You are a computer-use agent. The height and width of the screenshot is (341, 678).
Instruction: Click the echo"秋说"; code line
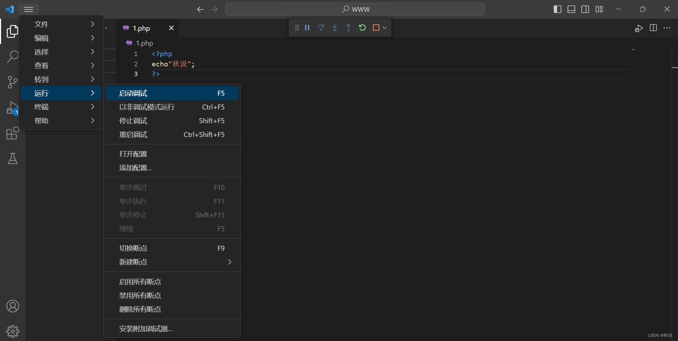point(173,64)
